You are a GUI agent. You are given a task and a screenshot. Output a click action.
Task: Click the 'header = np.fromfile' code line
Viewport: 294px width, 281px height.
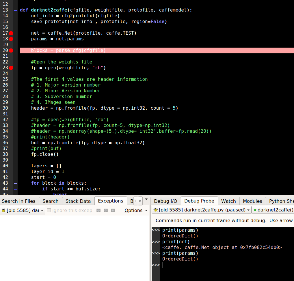pos(105,108)
